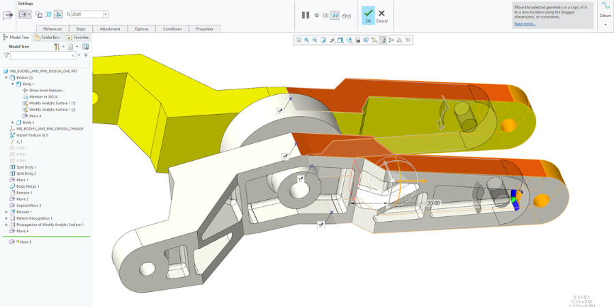Click the Model Tree search field
This screenshot has height=307, width=614.
[x=42, y=55]
